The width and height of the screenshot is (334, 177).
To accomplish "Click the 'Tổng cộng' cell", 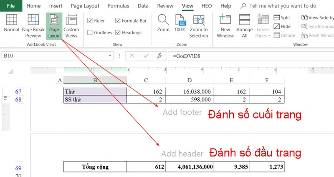I will (95, 167).
